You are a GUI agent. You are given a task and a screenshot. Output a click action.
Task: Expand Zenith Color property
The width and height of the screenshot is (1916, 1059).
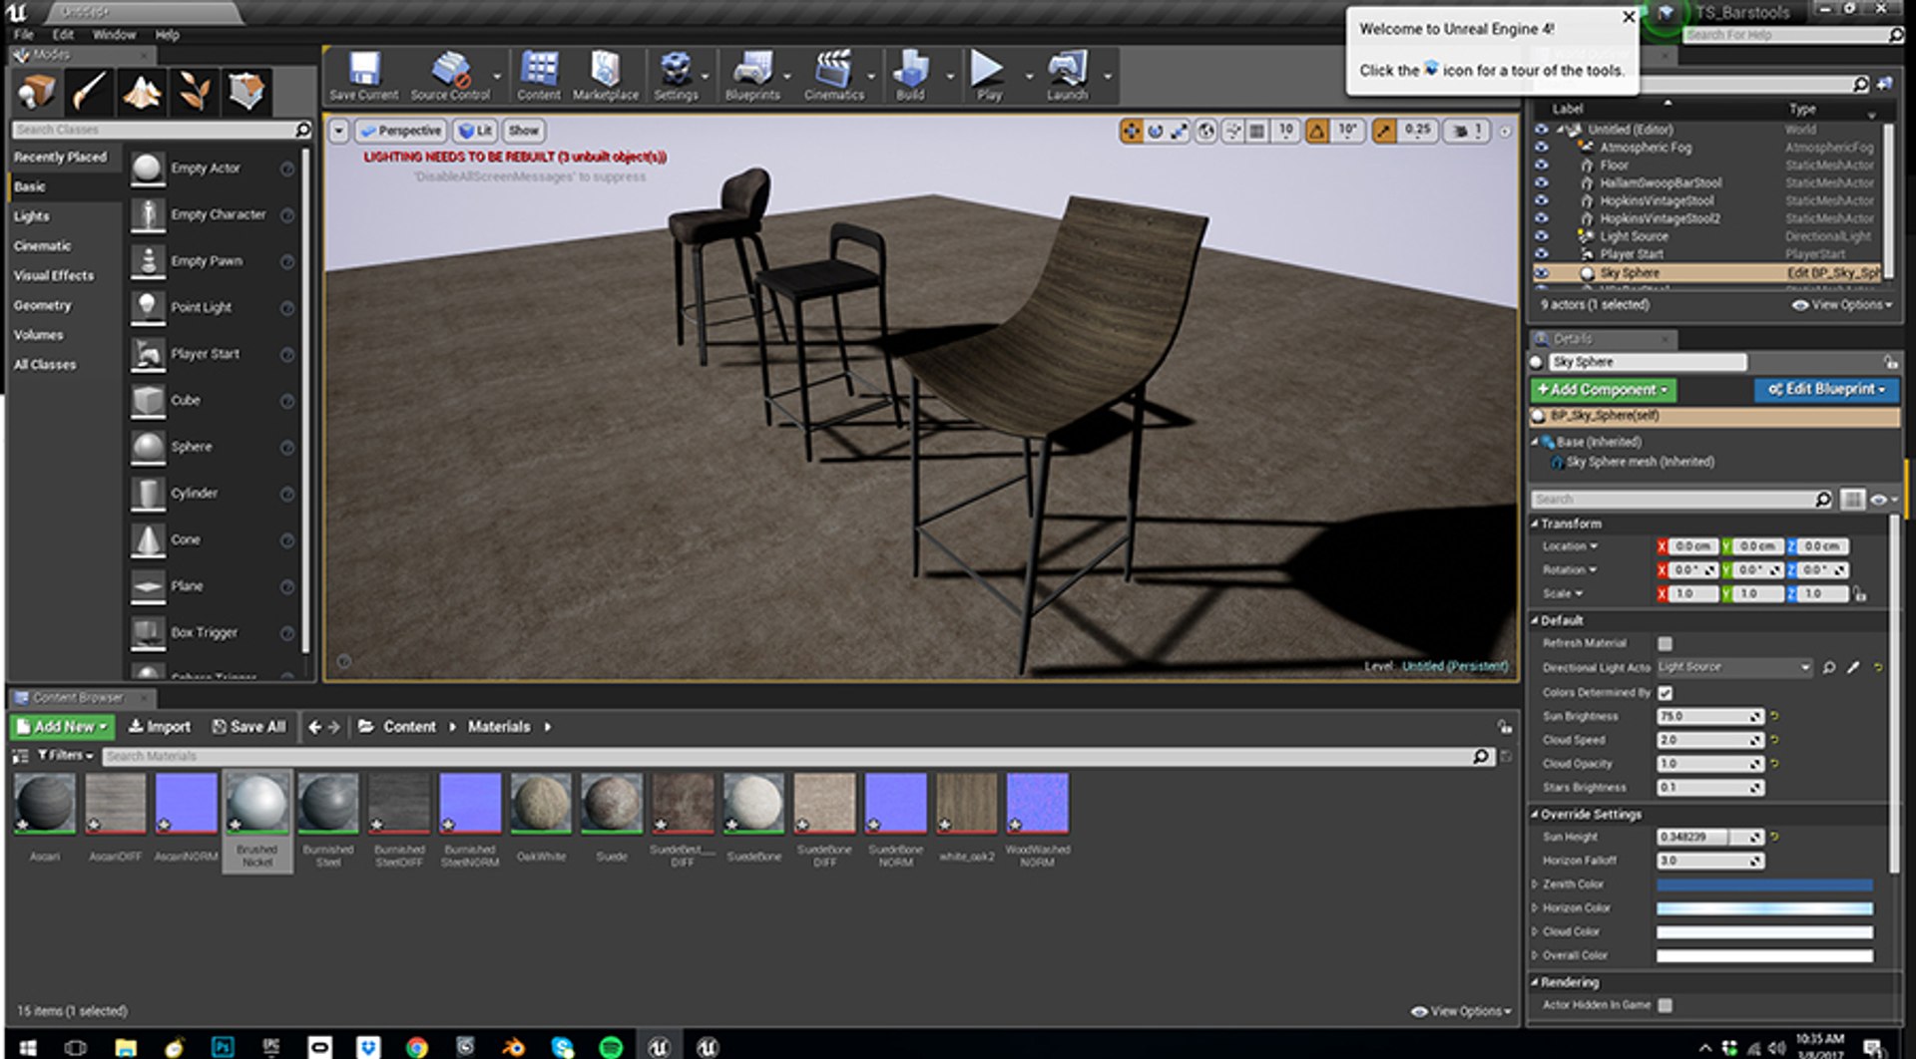point(1536,884)
